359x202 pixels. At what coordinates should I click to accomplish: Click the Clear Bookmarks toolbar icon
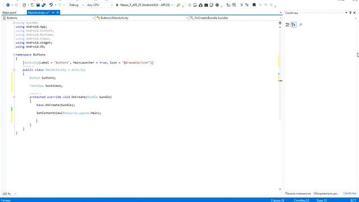coord(271,5)
